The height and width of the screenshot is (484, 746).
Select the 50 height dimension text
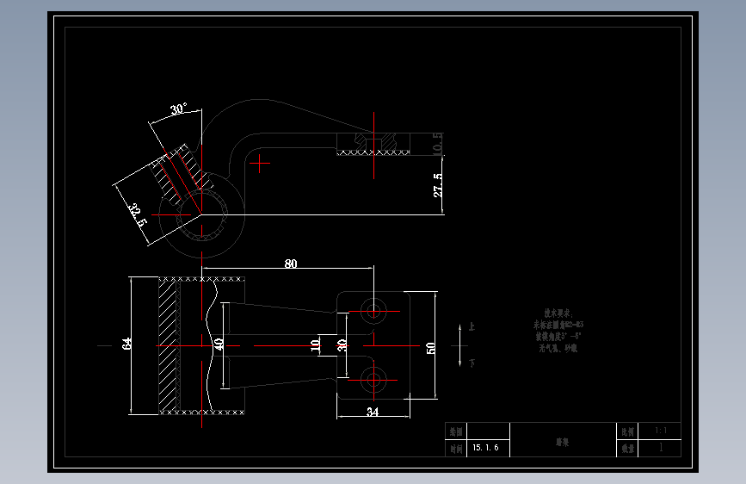430,348
